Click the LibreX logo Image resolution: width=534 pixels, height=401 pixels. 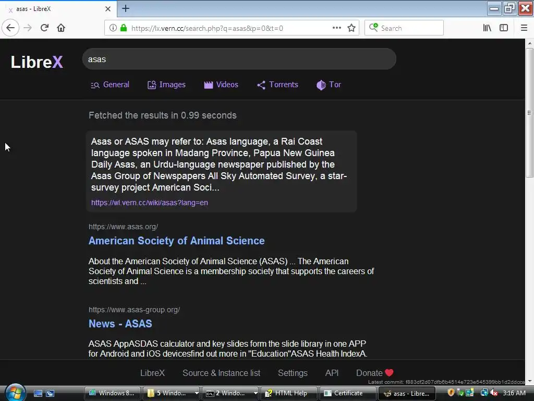tap(37, 62)
